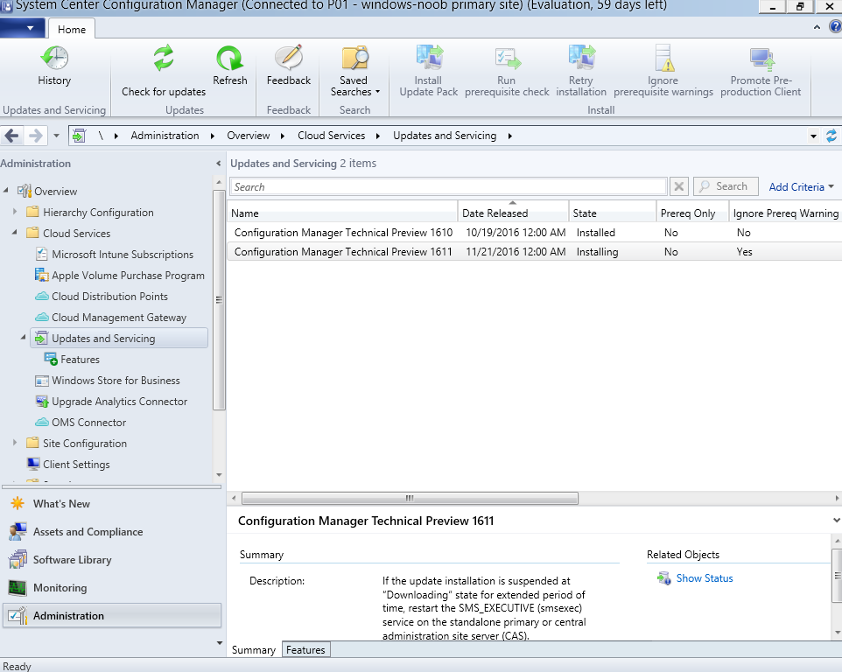Select Apple Volume Purchase Program node
This screenshot has width=842, height=672.
click(x=128, y=276)
